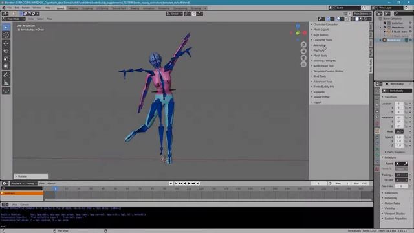
Task: Open the Python console editor type selector
Action: [5, 205]
